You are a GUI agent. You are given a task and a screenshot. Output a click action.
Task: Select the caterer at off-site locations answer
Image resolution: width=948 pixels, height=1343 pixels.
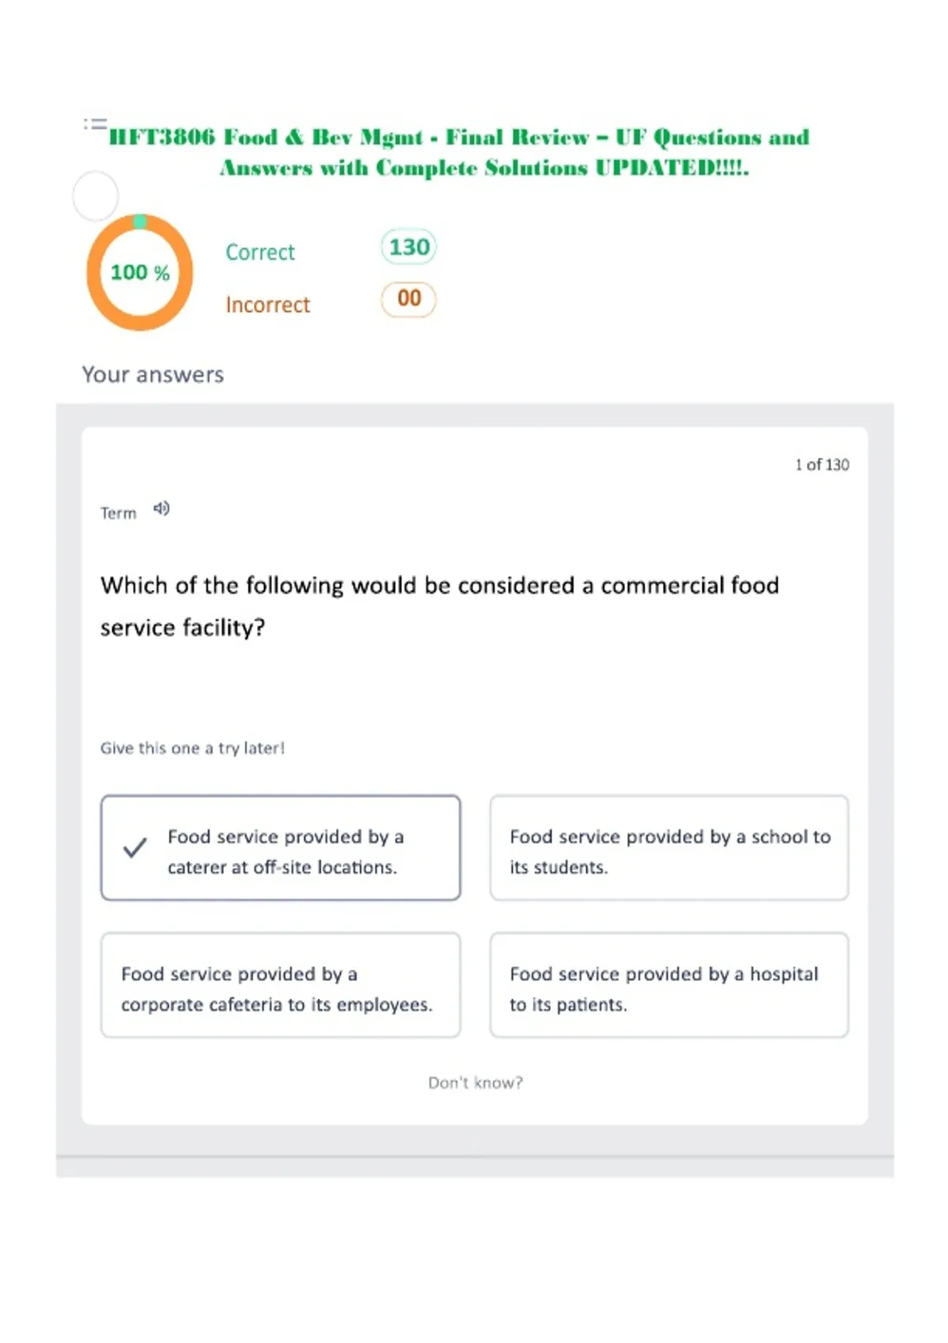pyautogui.click(x=280, y=848)
